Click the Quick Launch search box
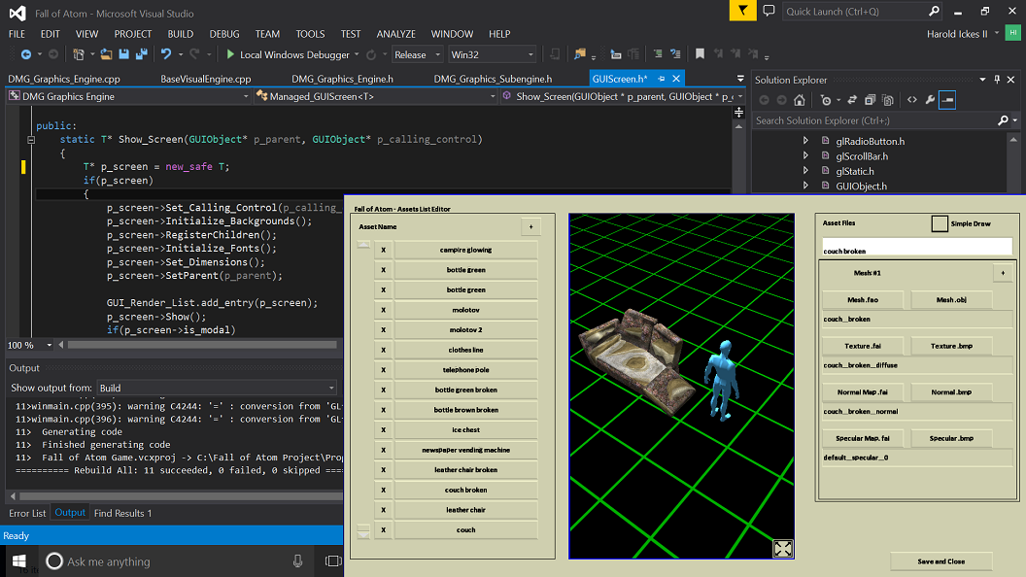 click(863, 11)
